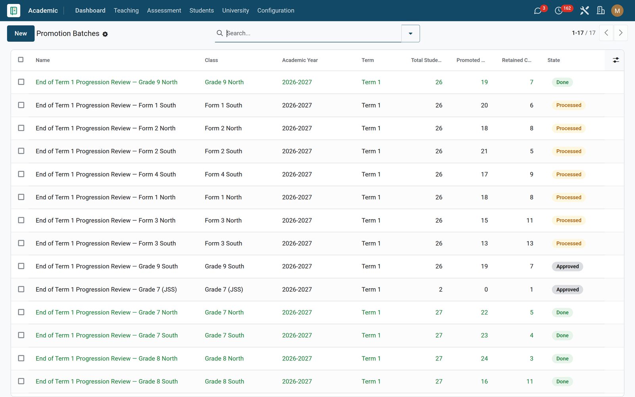Open the column settings adjust icon

point(616,60)
